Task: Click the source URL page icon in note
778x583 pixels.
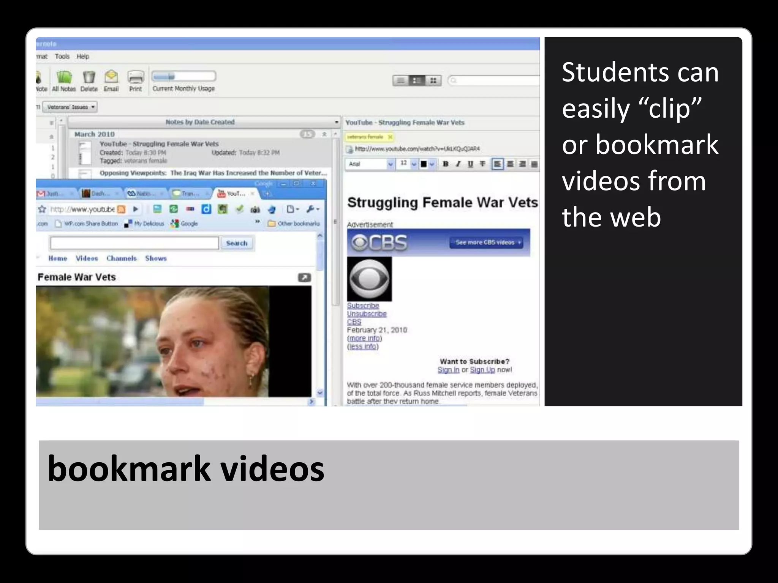Action: (349, 149)
